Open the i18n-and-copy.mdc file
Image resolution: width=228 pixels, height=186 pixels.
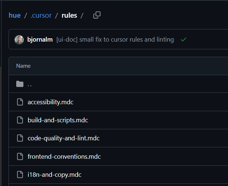[x=54, y=175]
